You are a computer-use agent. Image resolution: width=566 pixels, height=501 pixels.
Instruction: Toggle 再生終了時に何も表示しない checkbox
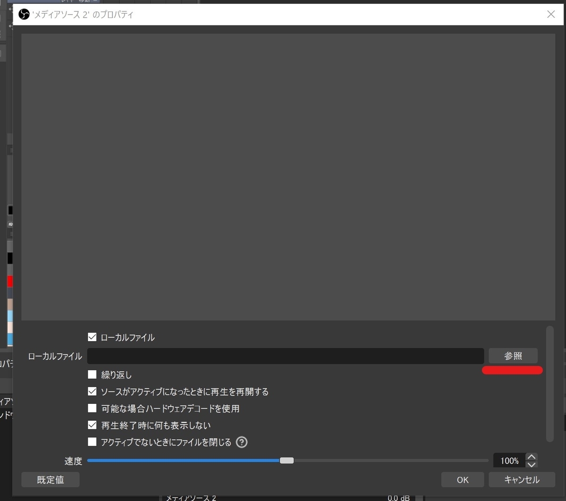coord(92,425)
